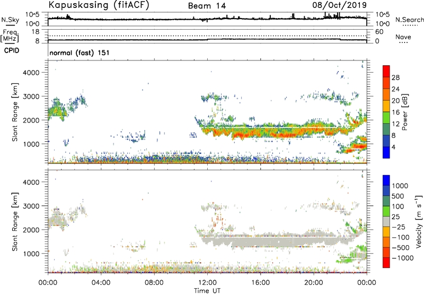Select the gray ±25 segment of the velocity colorbar

point(386,221)
